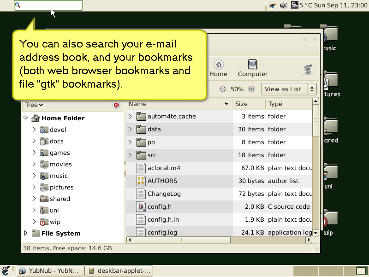Image resolution: width=369 pixels, height=277 pixels.
Task: Collapse the Home Folder tree node
Action: coord(26,118)
